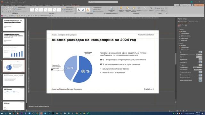Open begin arrow type (Тип начальной стрелки) dropdown

click(200, 72)
